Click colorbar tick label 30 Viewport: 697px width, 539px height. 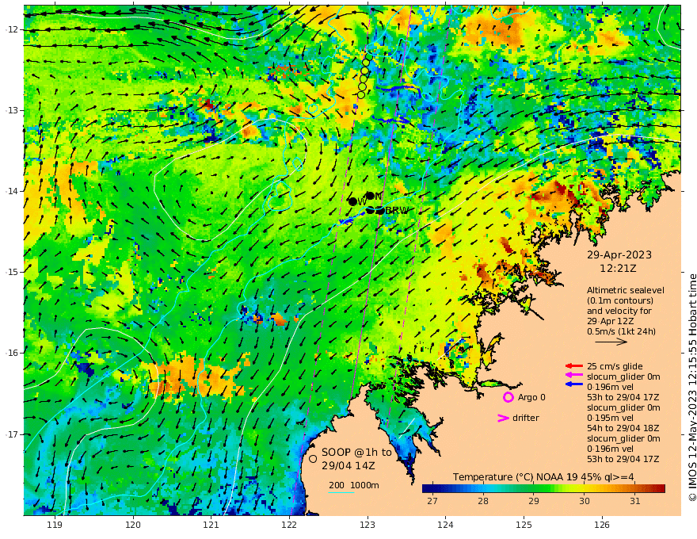(584, 501)
